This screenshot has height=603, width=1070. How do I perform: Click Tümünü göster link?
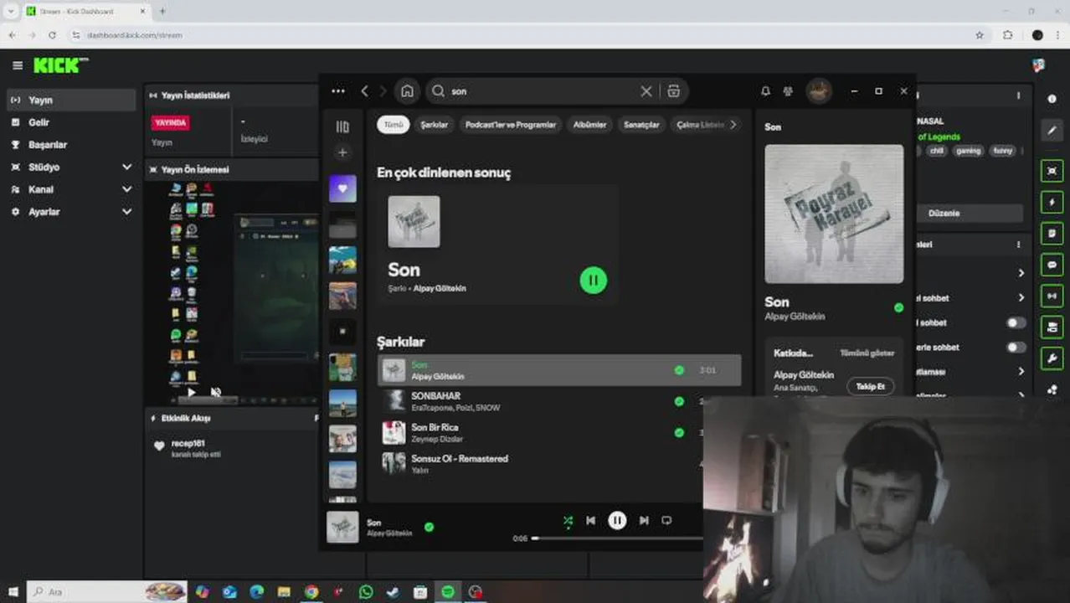pyautogui.click(x=867, y=353)
